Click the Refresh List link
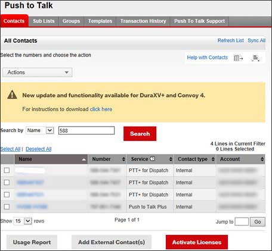This screenshot has height=251, width=272. 231,40
